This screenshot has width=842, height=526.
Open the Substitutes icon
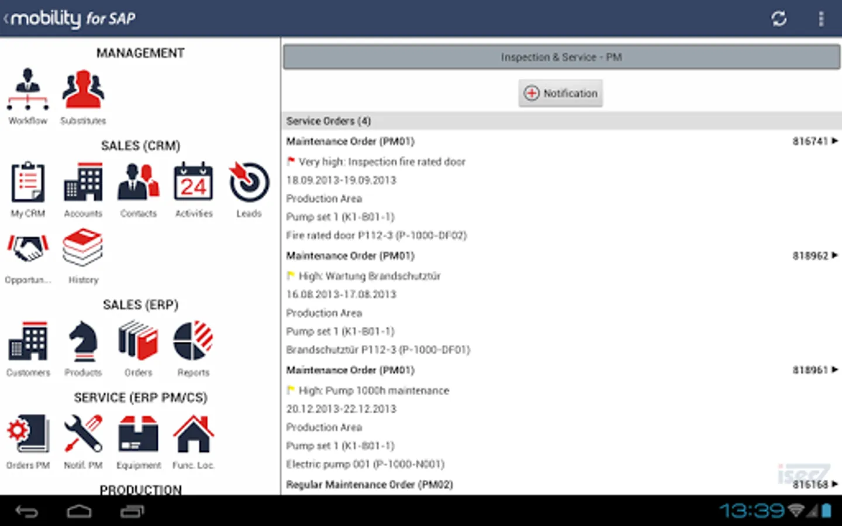coord(83,89)
